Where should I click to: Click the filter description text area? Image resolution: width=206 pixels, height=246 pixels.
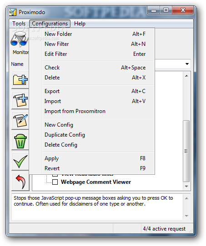tap(97, 207)
